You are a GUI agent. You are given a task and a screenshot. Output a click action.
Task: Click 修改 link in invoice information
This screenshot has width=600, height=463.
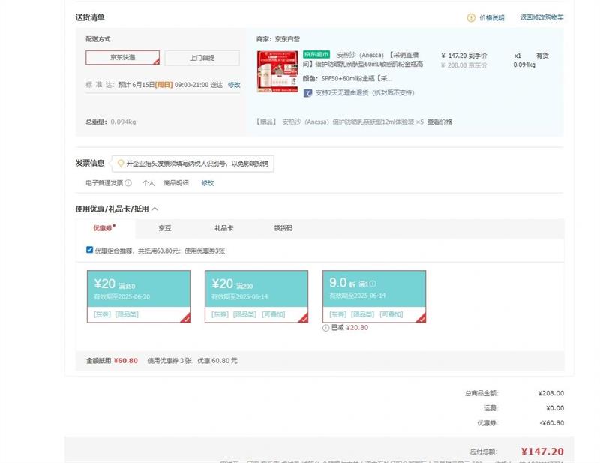[208, 183]
